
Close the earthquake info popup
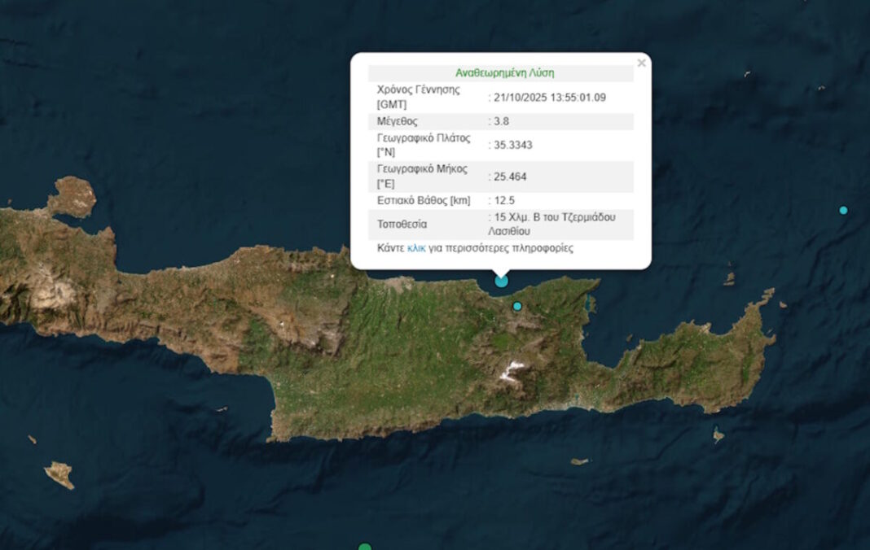coord(641,63)
